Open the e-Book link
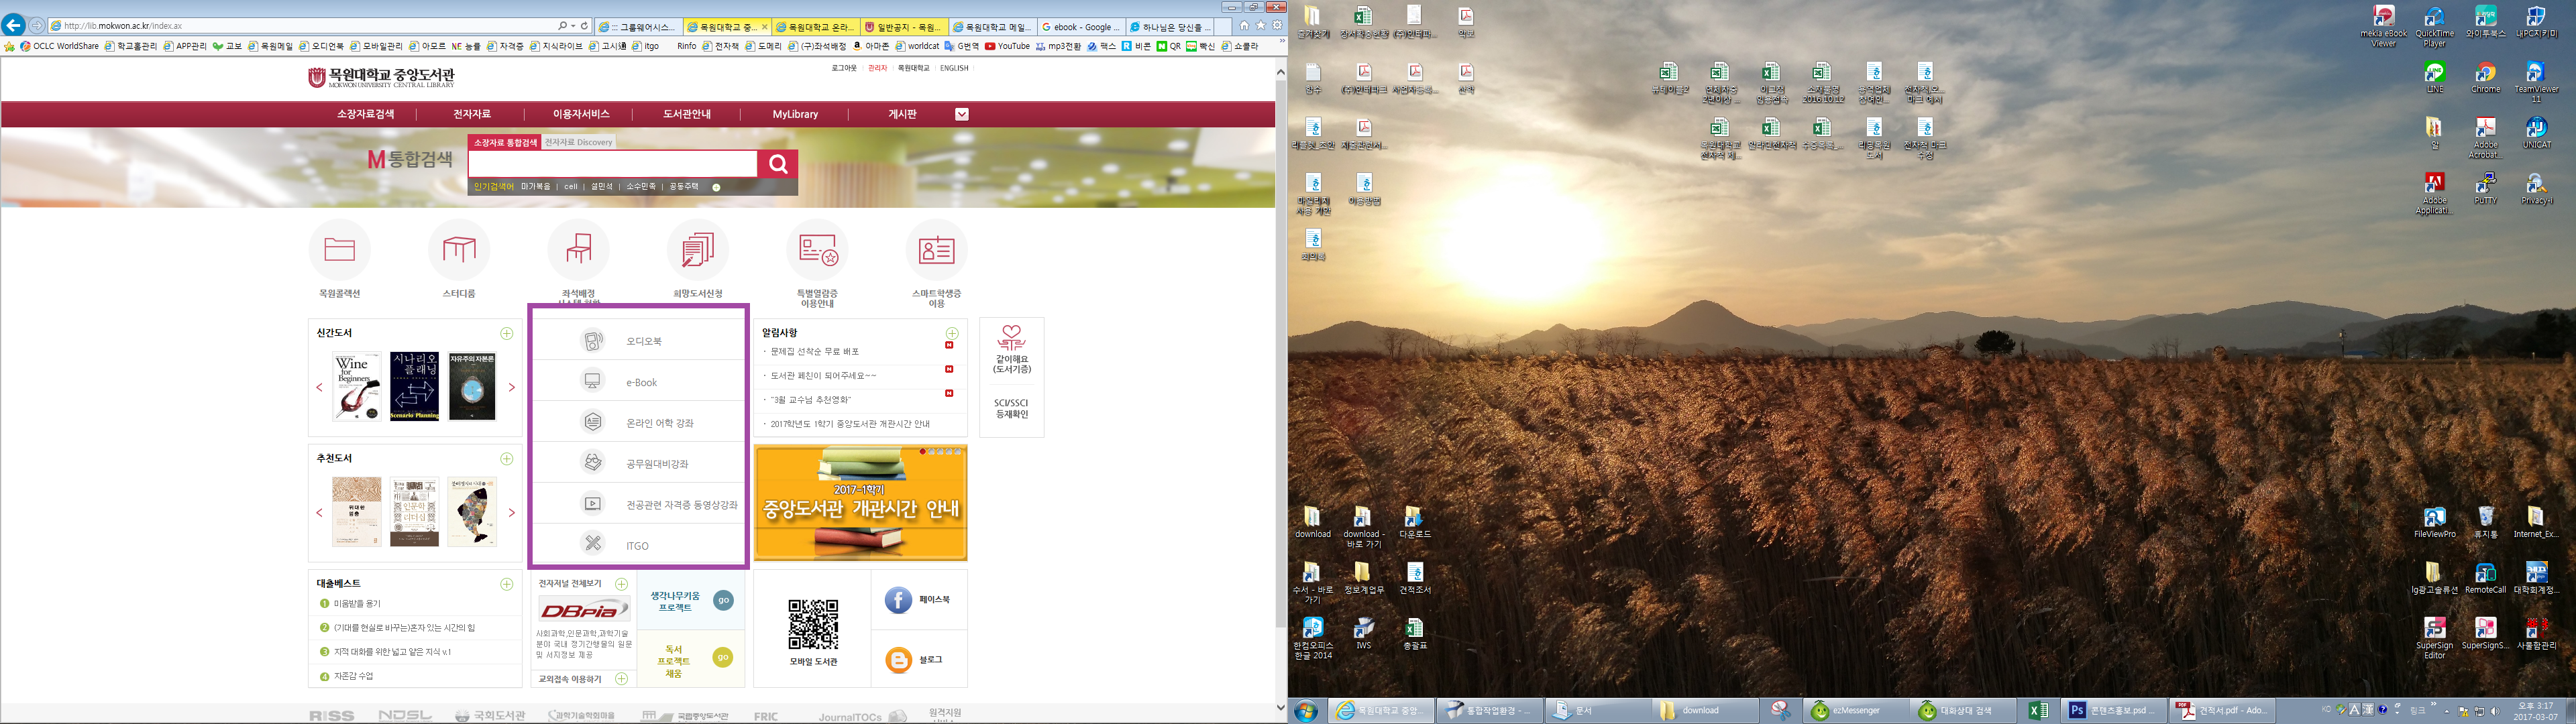 tap(641, 383)
